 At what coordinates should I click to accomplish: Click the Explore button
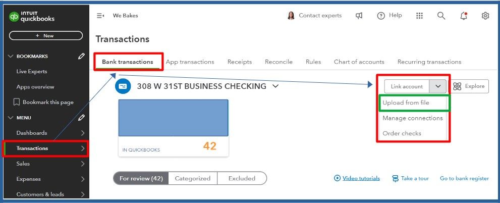click(x=469, y=86)
